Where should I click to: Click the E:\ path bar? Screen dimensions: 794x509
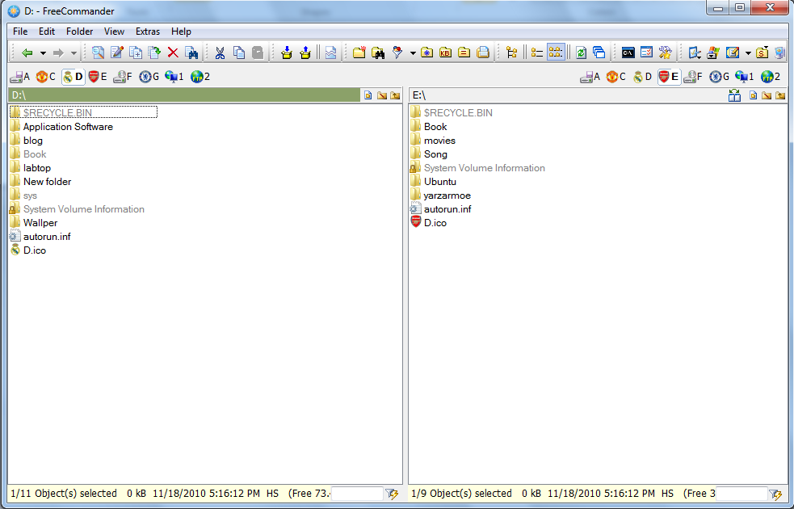566,95
